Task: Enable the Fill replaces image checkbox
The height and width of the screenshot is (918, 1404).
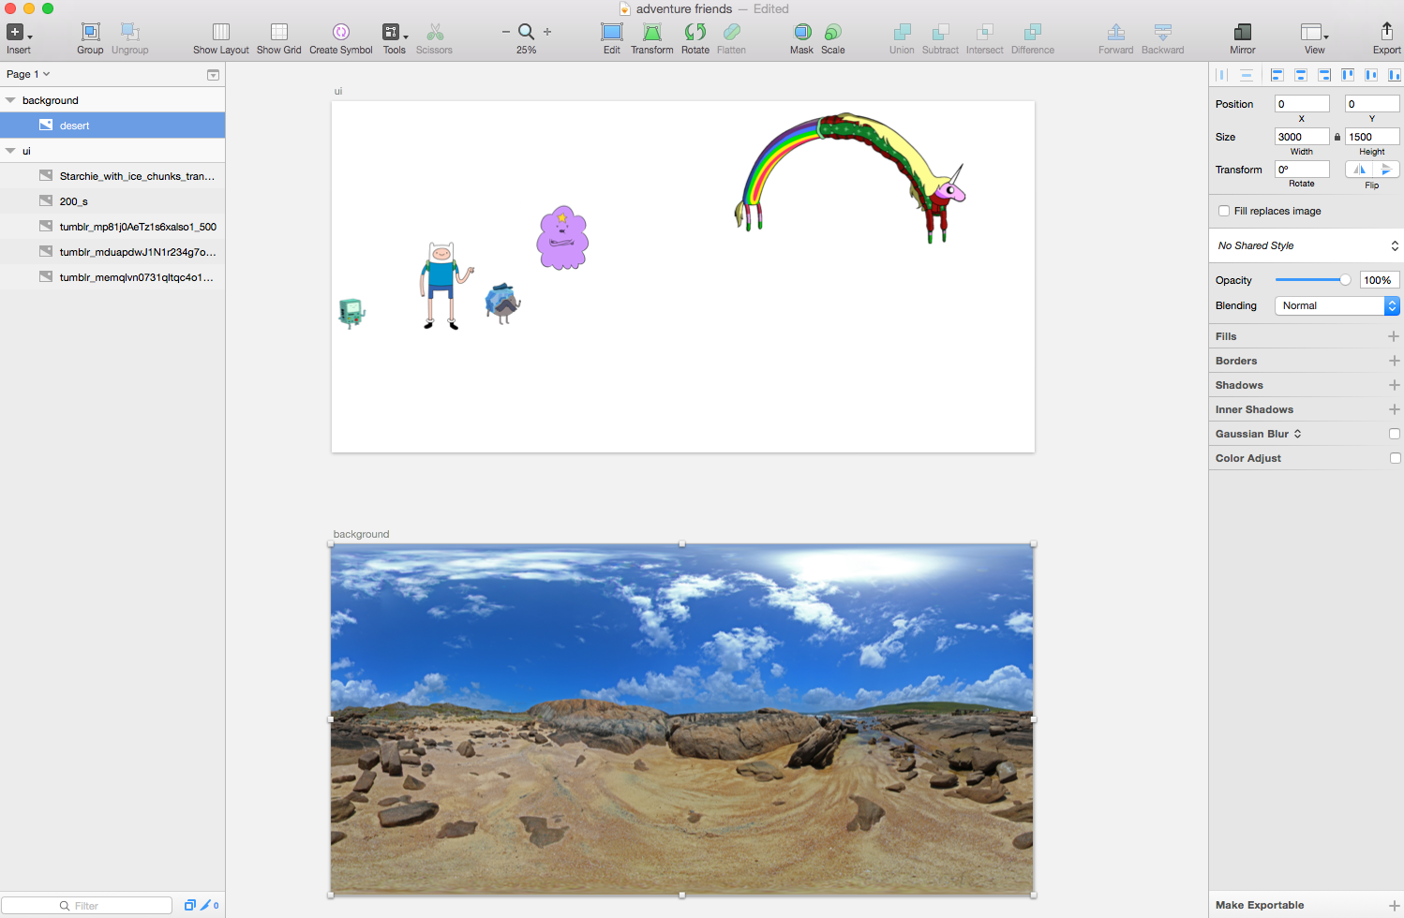Action: click(x=1224, y=211)
